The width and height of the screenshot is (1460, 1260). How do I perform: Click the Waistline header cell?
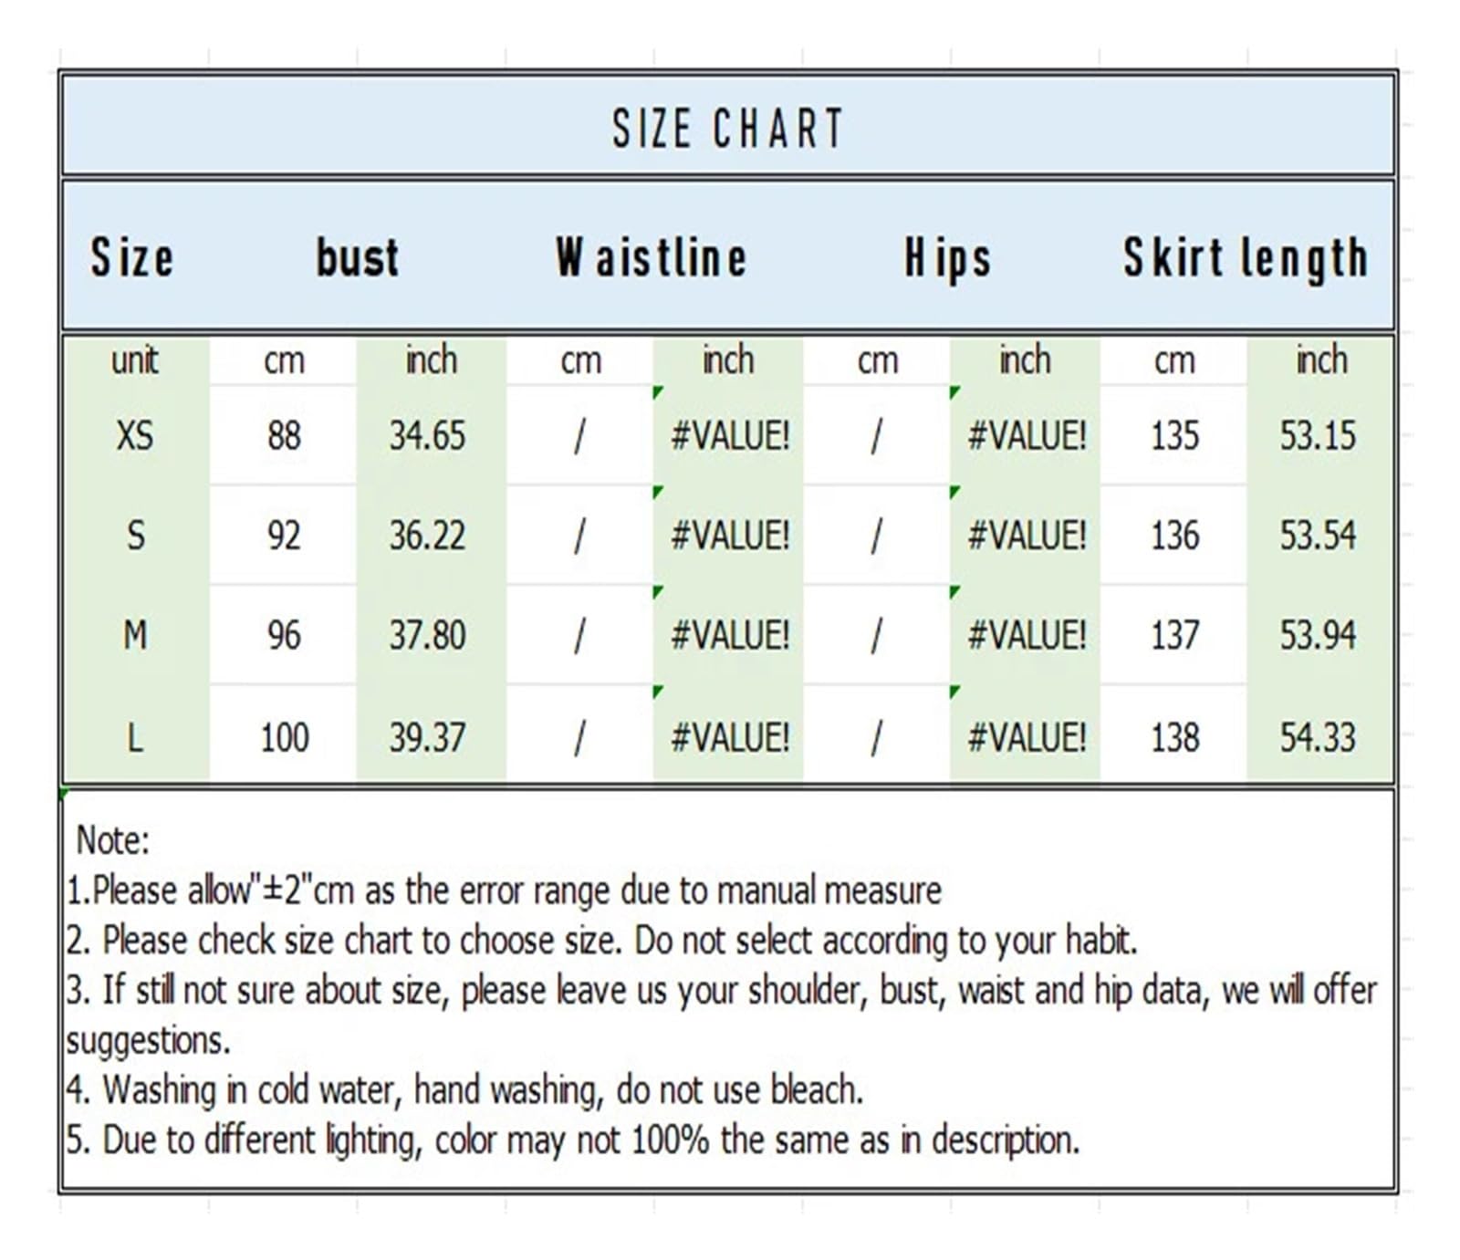click(x=652, y=257)
